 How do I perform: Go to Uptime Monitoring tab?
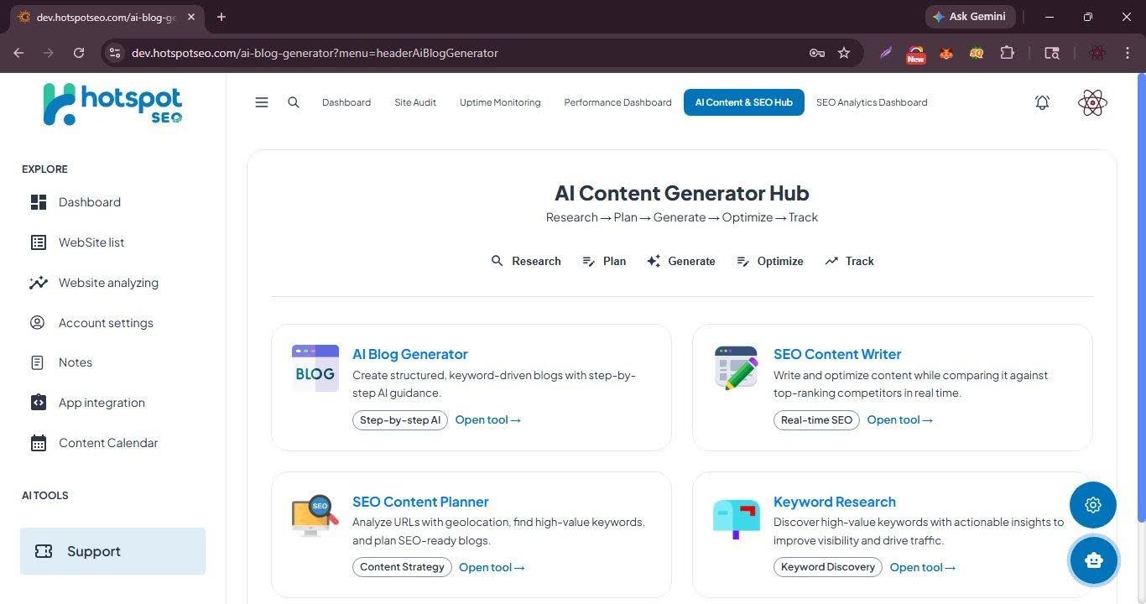(500, 102)
